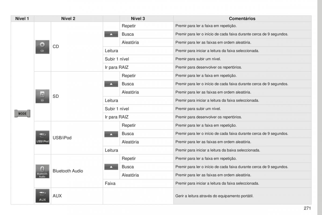Click Ir para RAIZ under SD
Screen dimensions: 322x215
coord(117,117)
